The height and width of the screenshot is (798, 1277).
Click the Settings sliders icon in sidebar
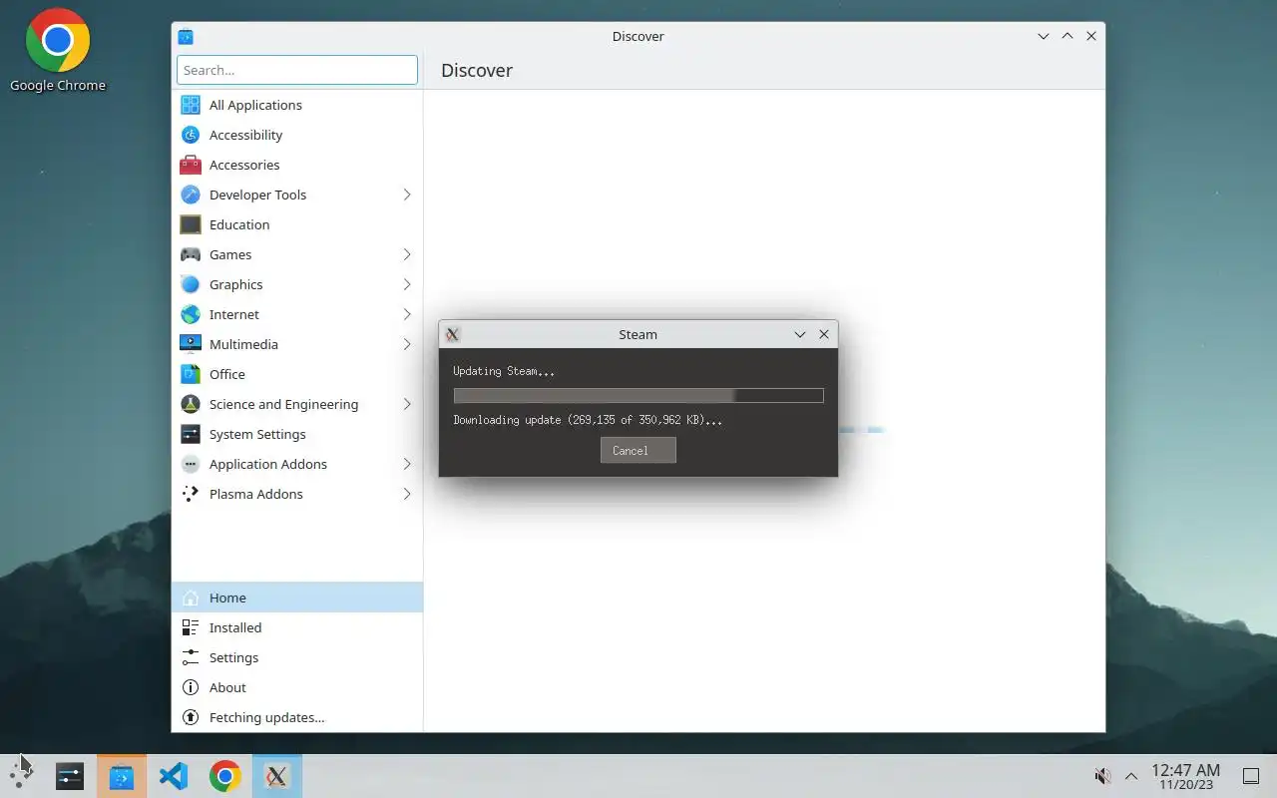tap(191, 657)
